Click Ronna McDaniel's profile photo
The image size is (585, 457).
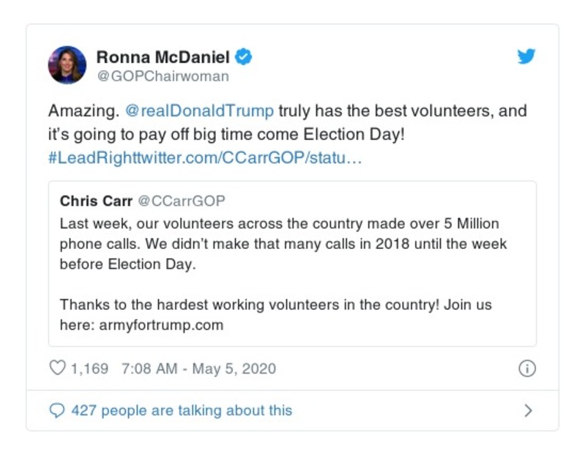[67, 65]
